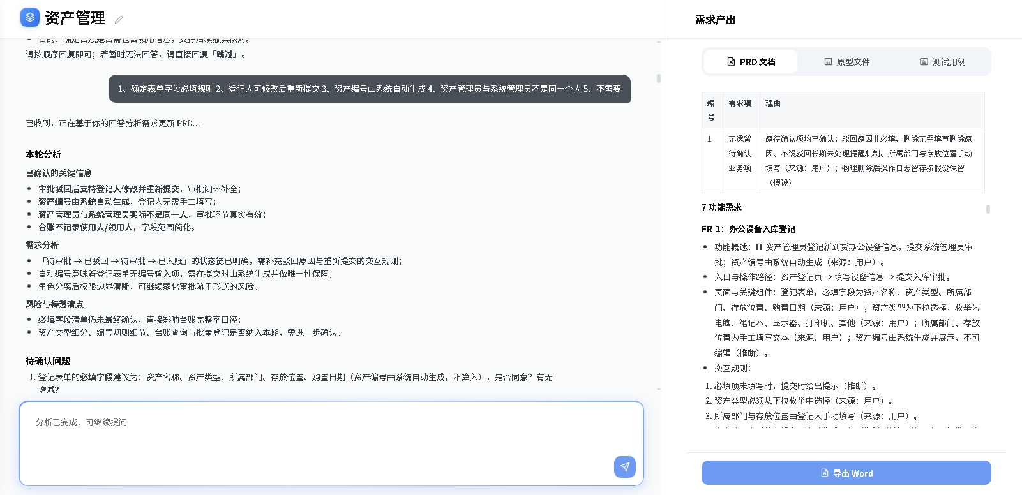Screen dimensions: 1022x495
Task: Click the chat panel scrollbar thumb
Action: point(659,78)
